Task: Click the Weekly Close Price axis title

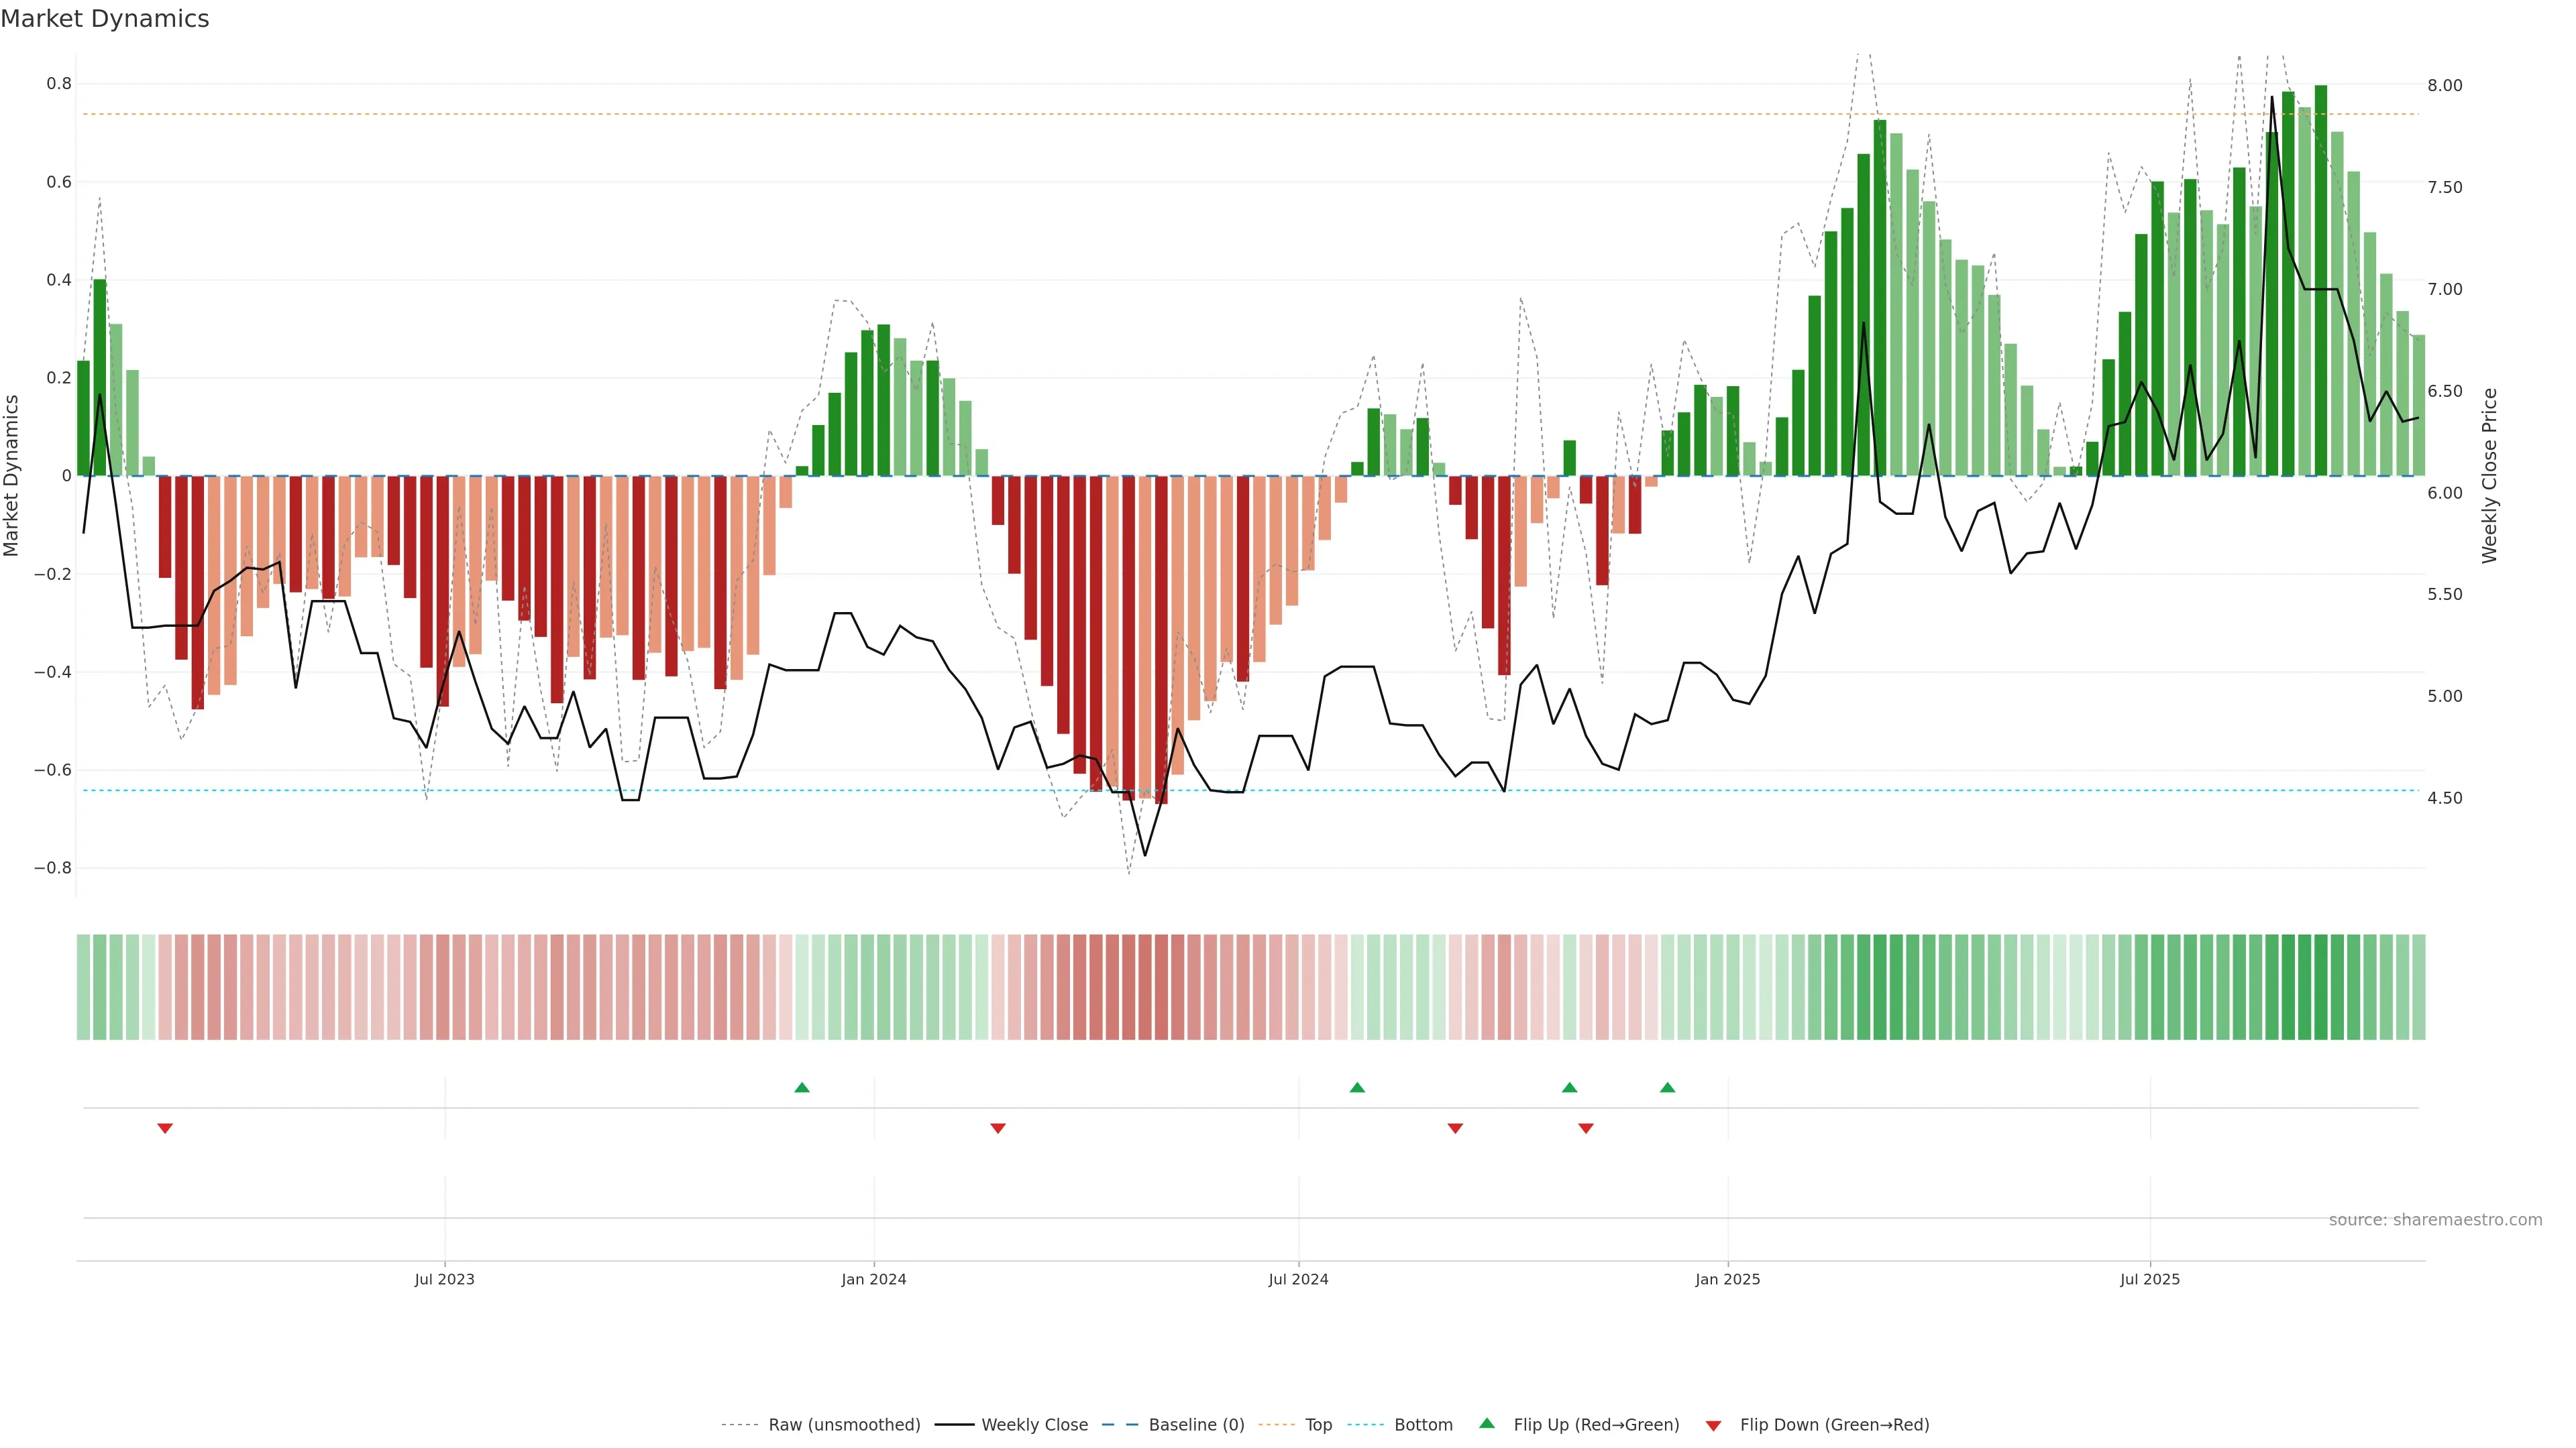Action: coord(2489,476)
